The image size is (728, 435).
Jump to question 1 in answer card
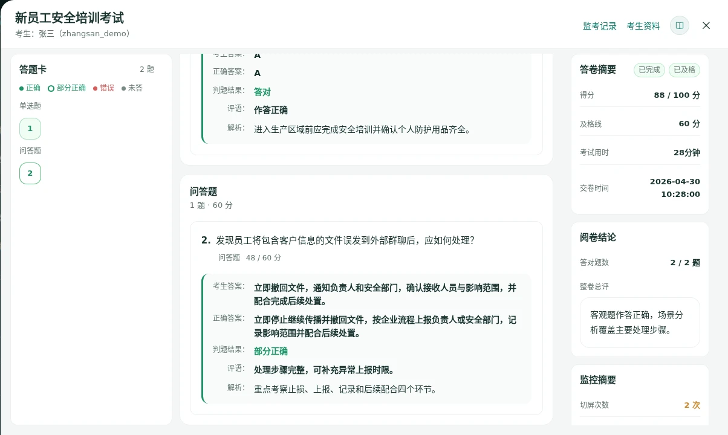click(30, 129)
